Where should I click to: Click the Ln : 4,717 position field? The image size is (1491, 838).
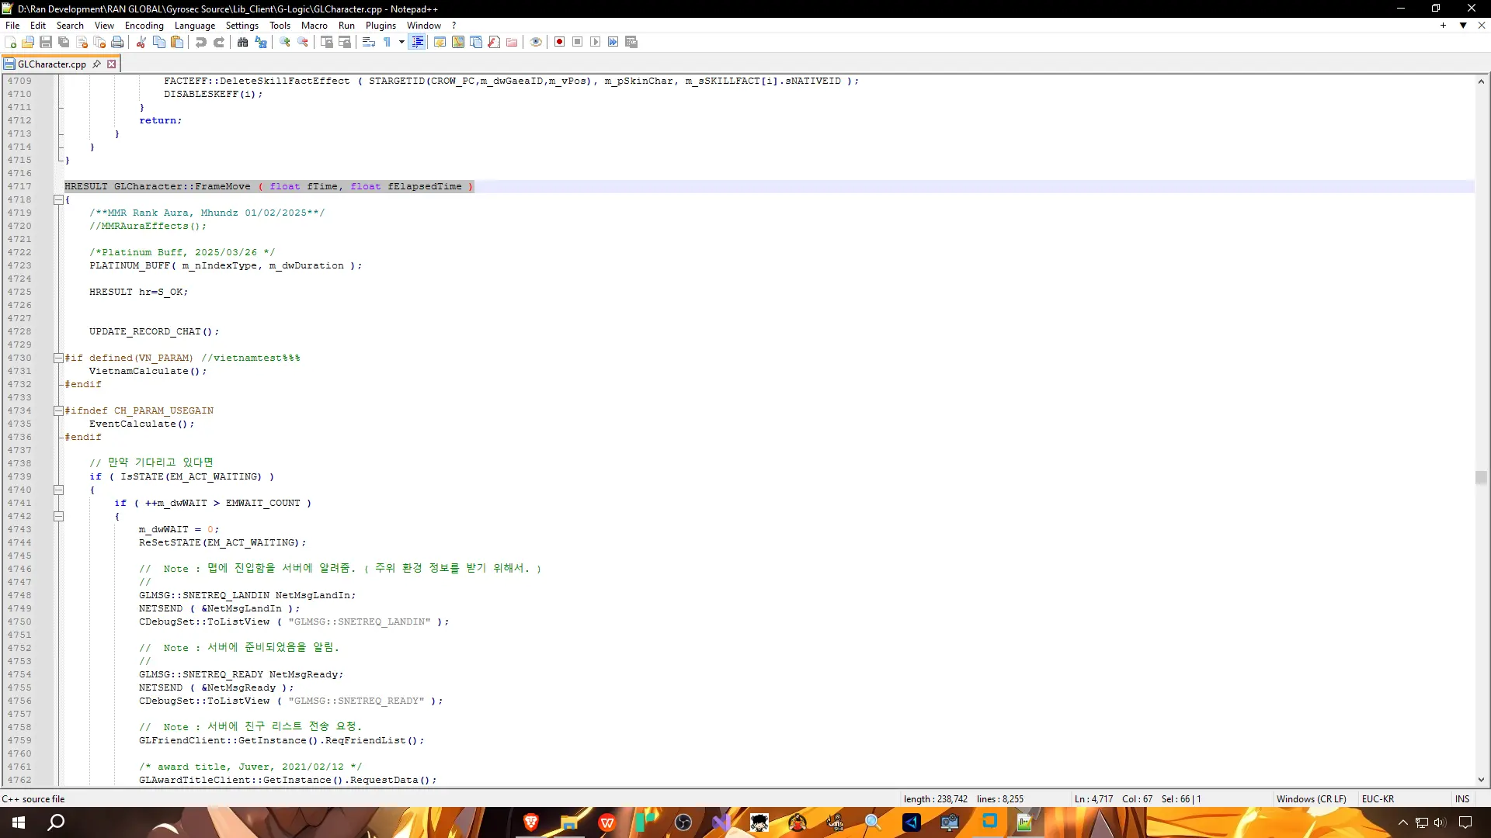click(x=1093, y=798)
